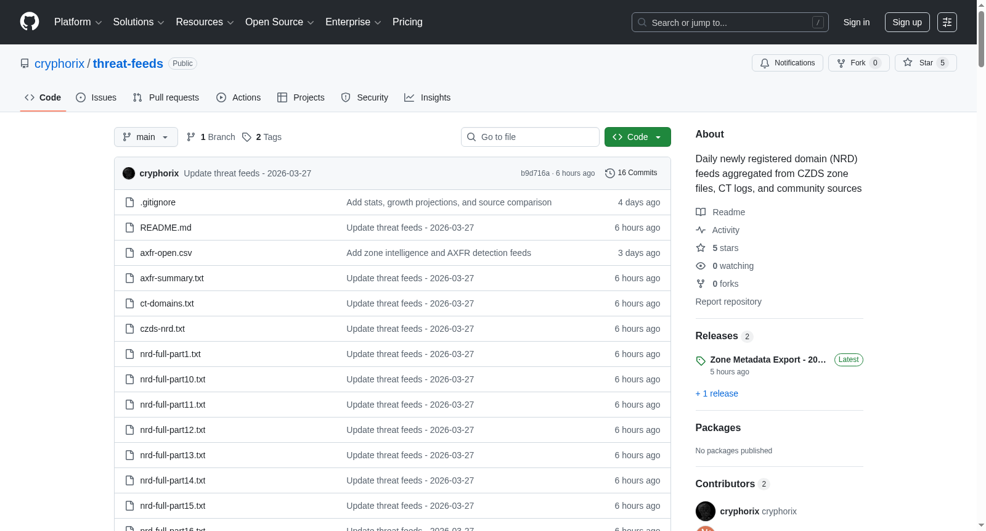
Task: Open commit message for axfr-open.csv
Action: (x=439, y=253)
